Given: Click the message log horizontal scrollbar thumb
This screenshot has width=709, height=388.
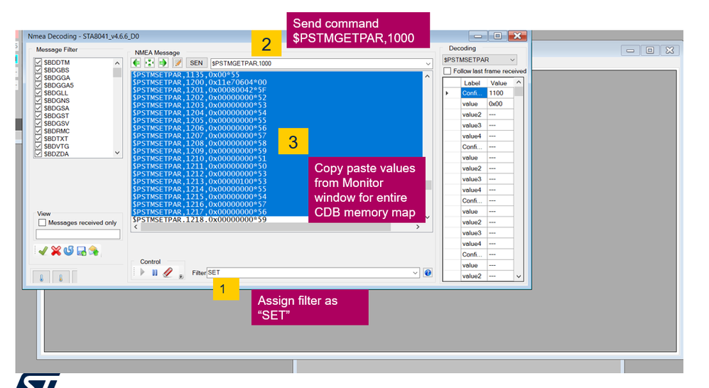Looking at the screenshot, I should 266,227.
